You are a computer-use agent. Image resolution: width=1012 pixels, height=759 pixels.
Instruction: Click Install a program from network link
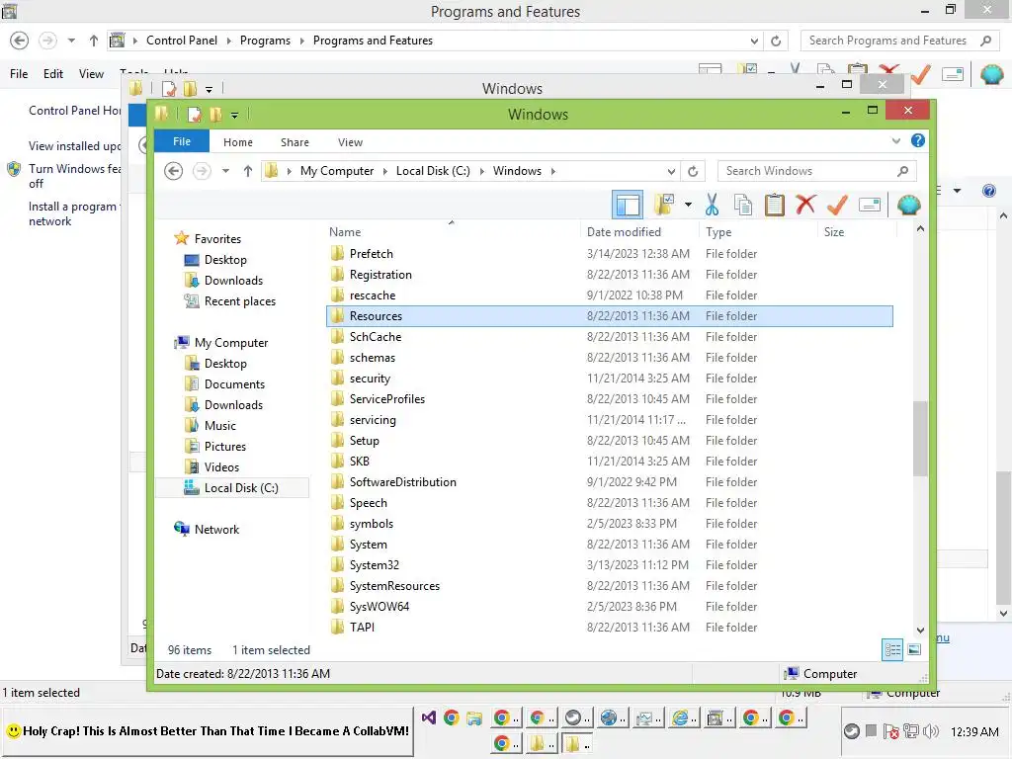point(72,213)
